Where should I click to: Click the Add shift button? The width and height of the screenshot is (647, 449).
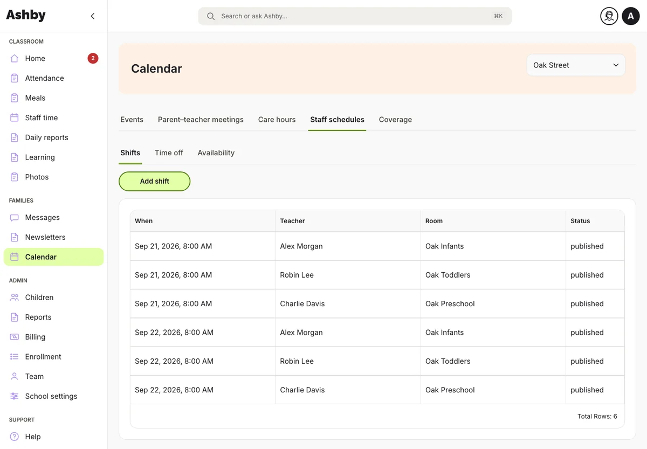click(155, 182)
